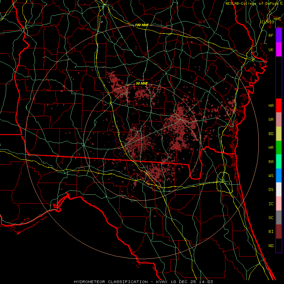Click the '100 NMI' range ring label
The width and height of the screenshot is (284, 284).
click(142, 25)
